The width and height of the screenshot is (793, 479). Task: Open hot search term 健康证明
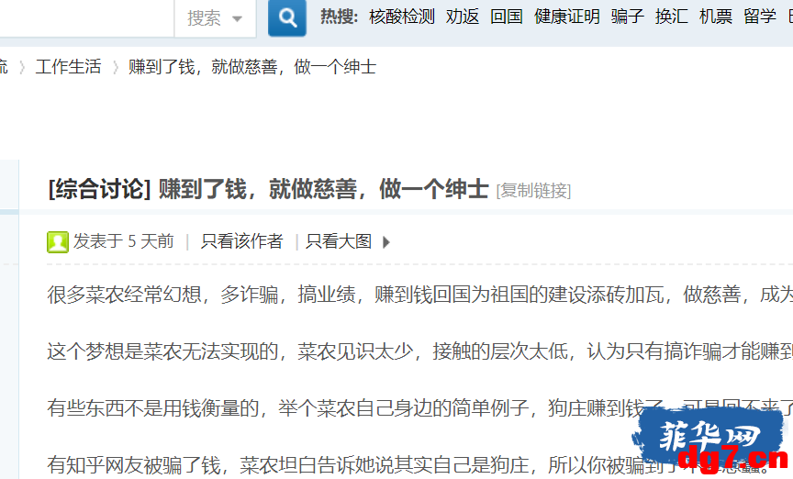point(567,17)
